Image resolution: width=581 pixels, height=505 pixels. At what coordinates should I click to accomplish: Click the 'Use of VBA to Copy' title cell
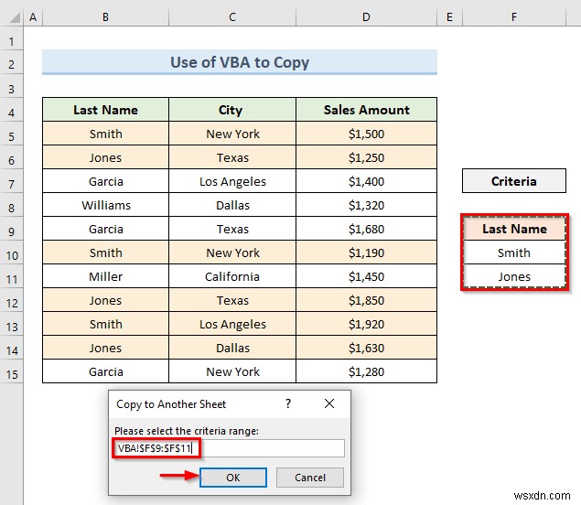coord(240,62)
